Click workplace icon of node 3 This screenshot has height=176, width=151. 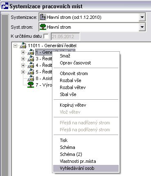pyautogui.click(x=31, y=59)
